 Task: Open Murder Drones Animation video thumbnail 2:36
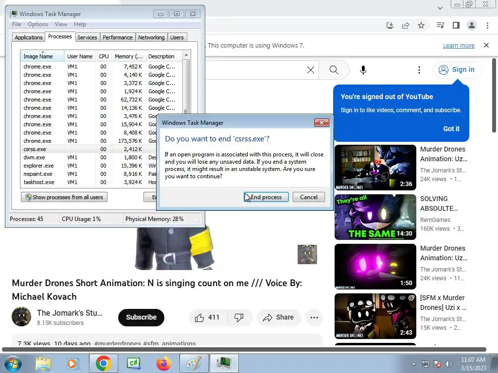[375, 168]
